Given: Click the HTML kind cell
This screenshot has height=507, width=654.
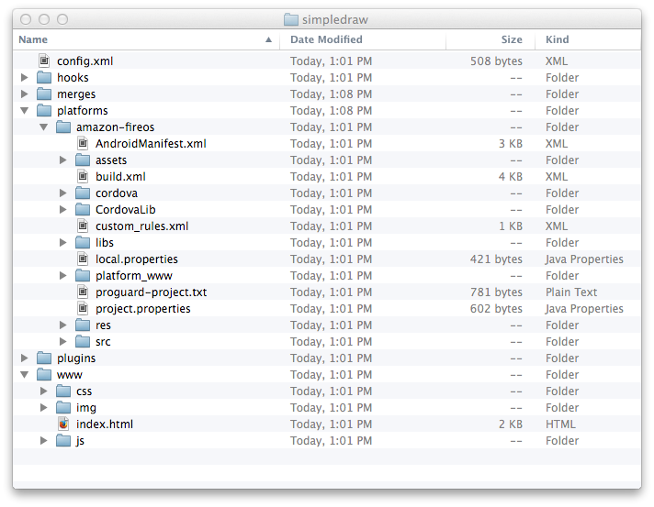Looking at the screenshot, I should [560, 424].
